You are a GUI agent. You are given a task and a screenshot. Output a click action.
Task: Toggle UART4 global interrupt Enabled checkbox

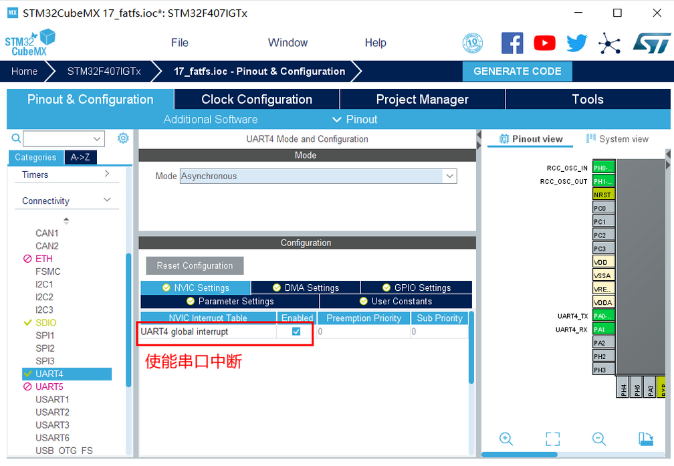point(296,332)
